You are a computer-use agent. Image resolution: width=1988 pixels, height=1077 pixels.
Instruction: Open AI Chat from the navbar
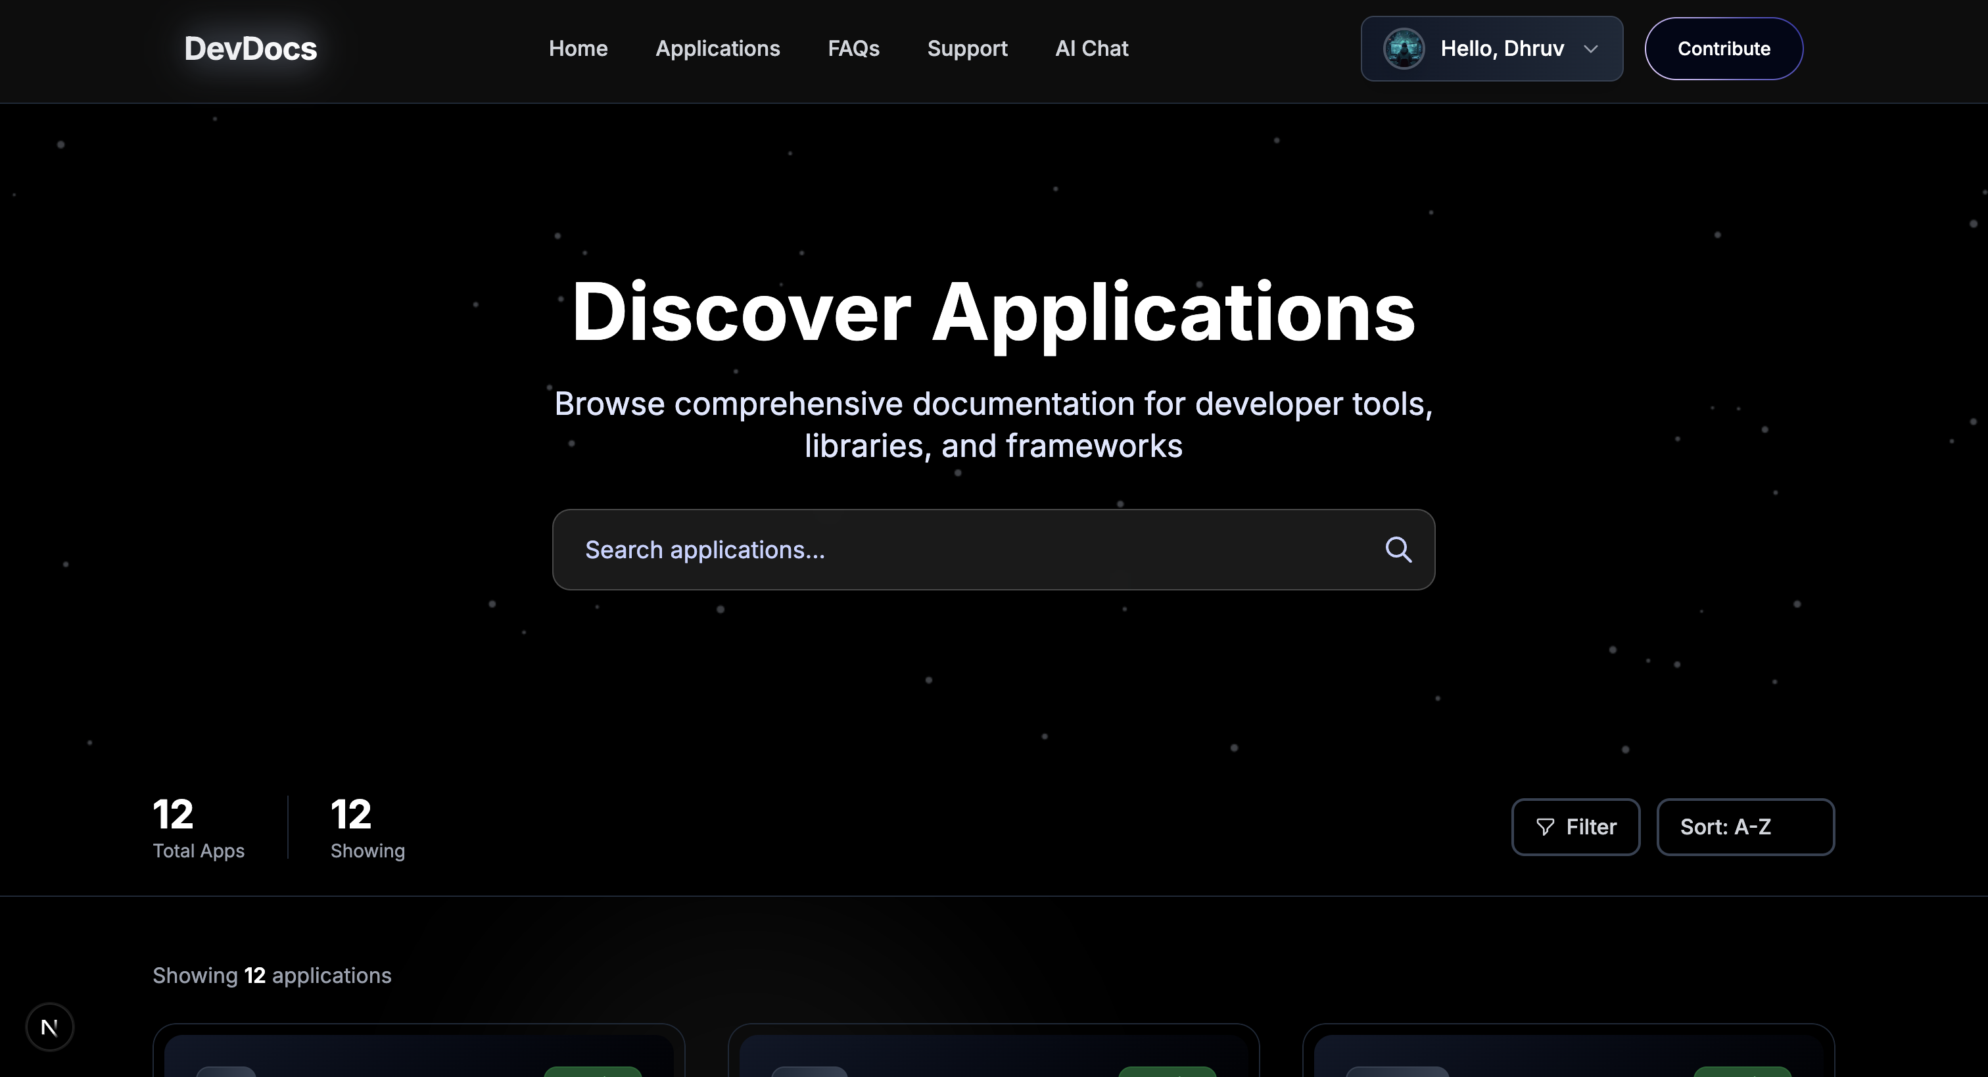(x=1091, y=49)
